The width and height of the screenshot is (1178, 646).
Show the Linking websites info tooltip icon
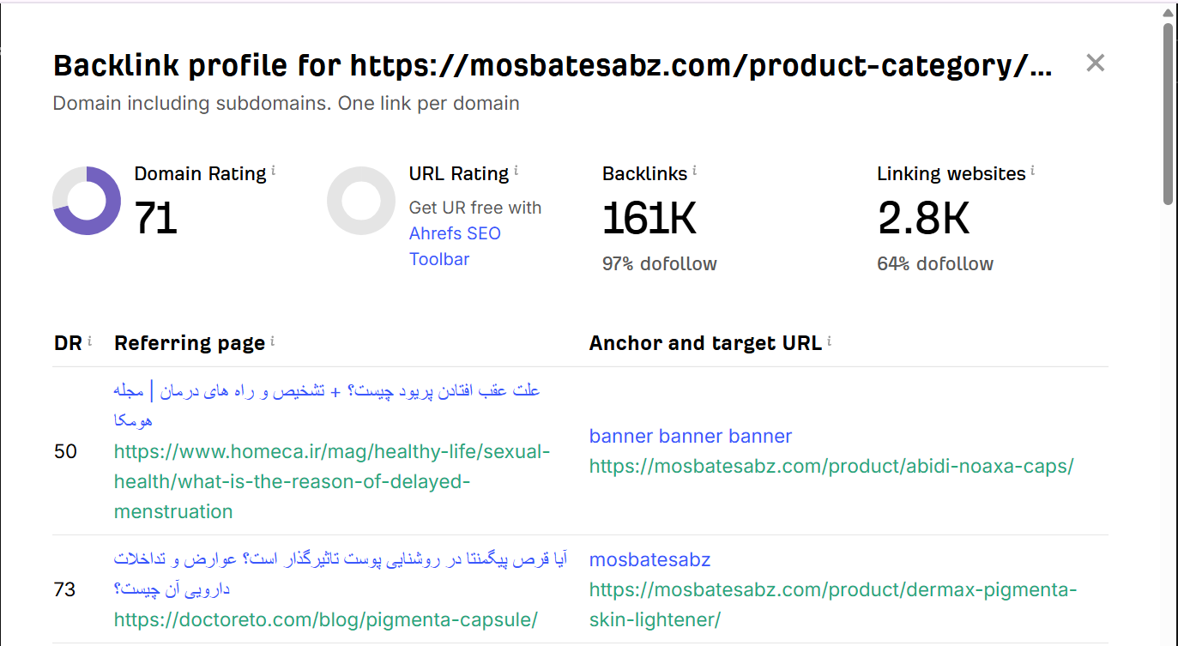click(1033, 171)
